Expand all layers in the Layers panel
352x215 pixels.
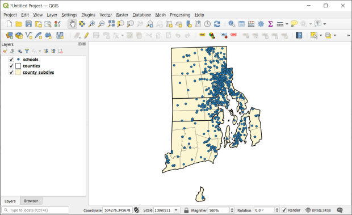pos(46,52)
